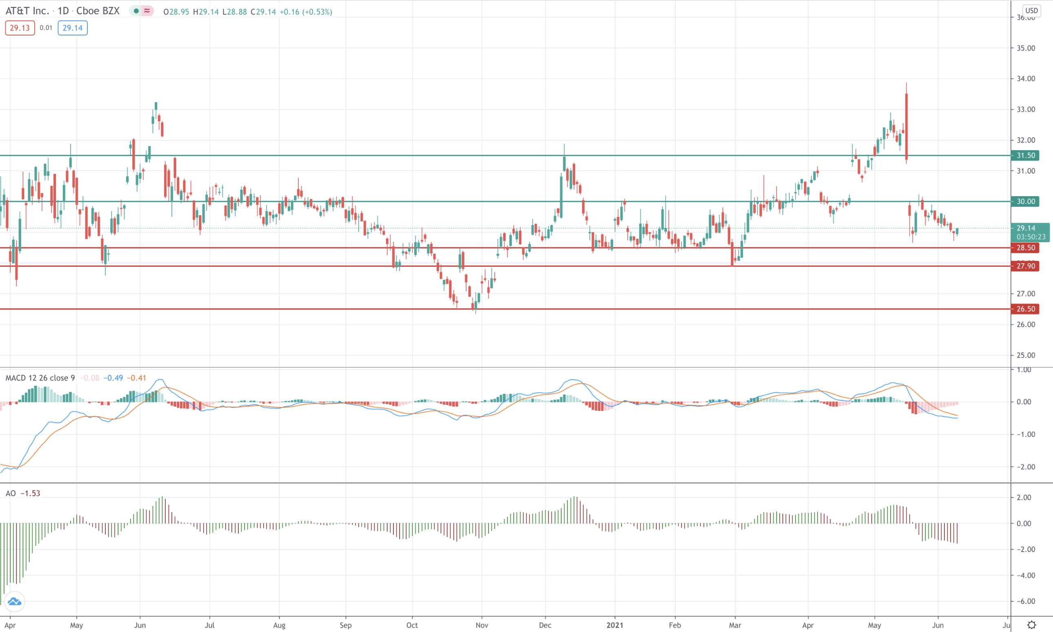Image resolution: width=1053 pixels, height=632 pixels.
Task: Click the pink data mode indicator icon
Action: click(147, 11)
